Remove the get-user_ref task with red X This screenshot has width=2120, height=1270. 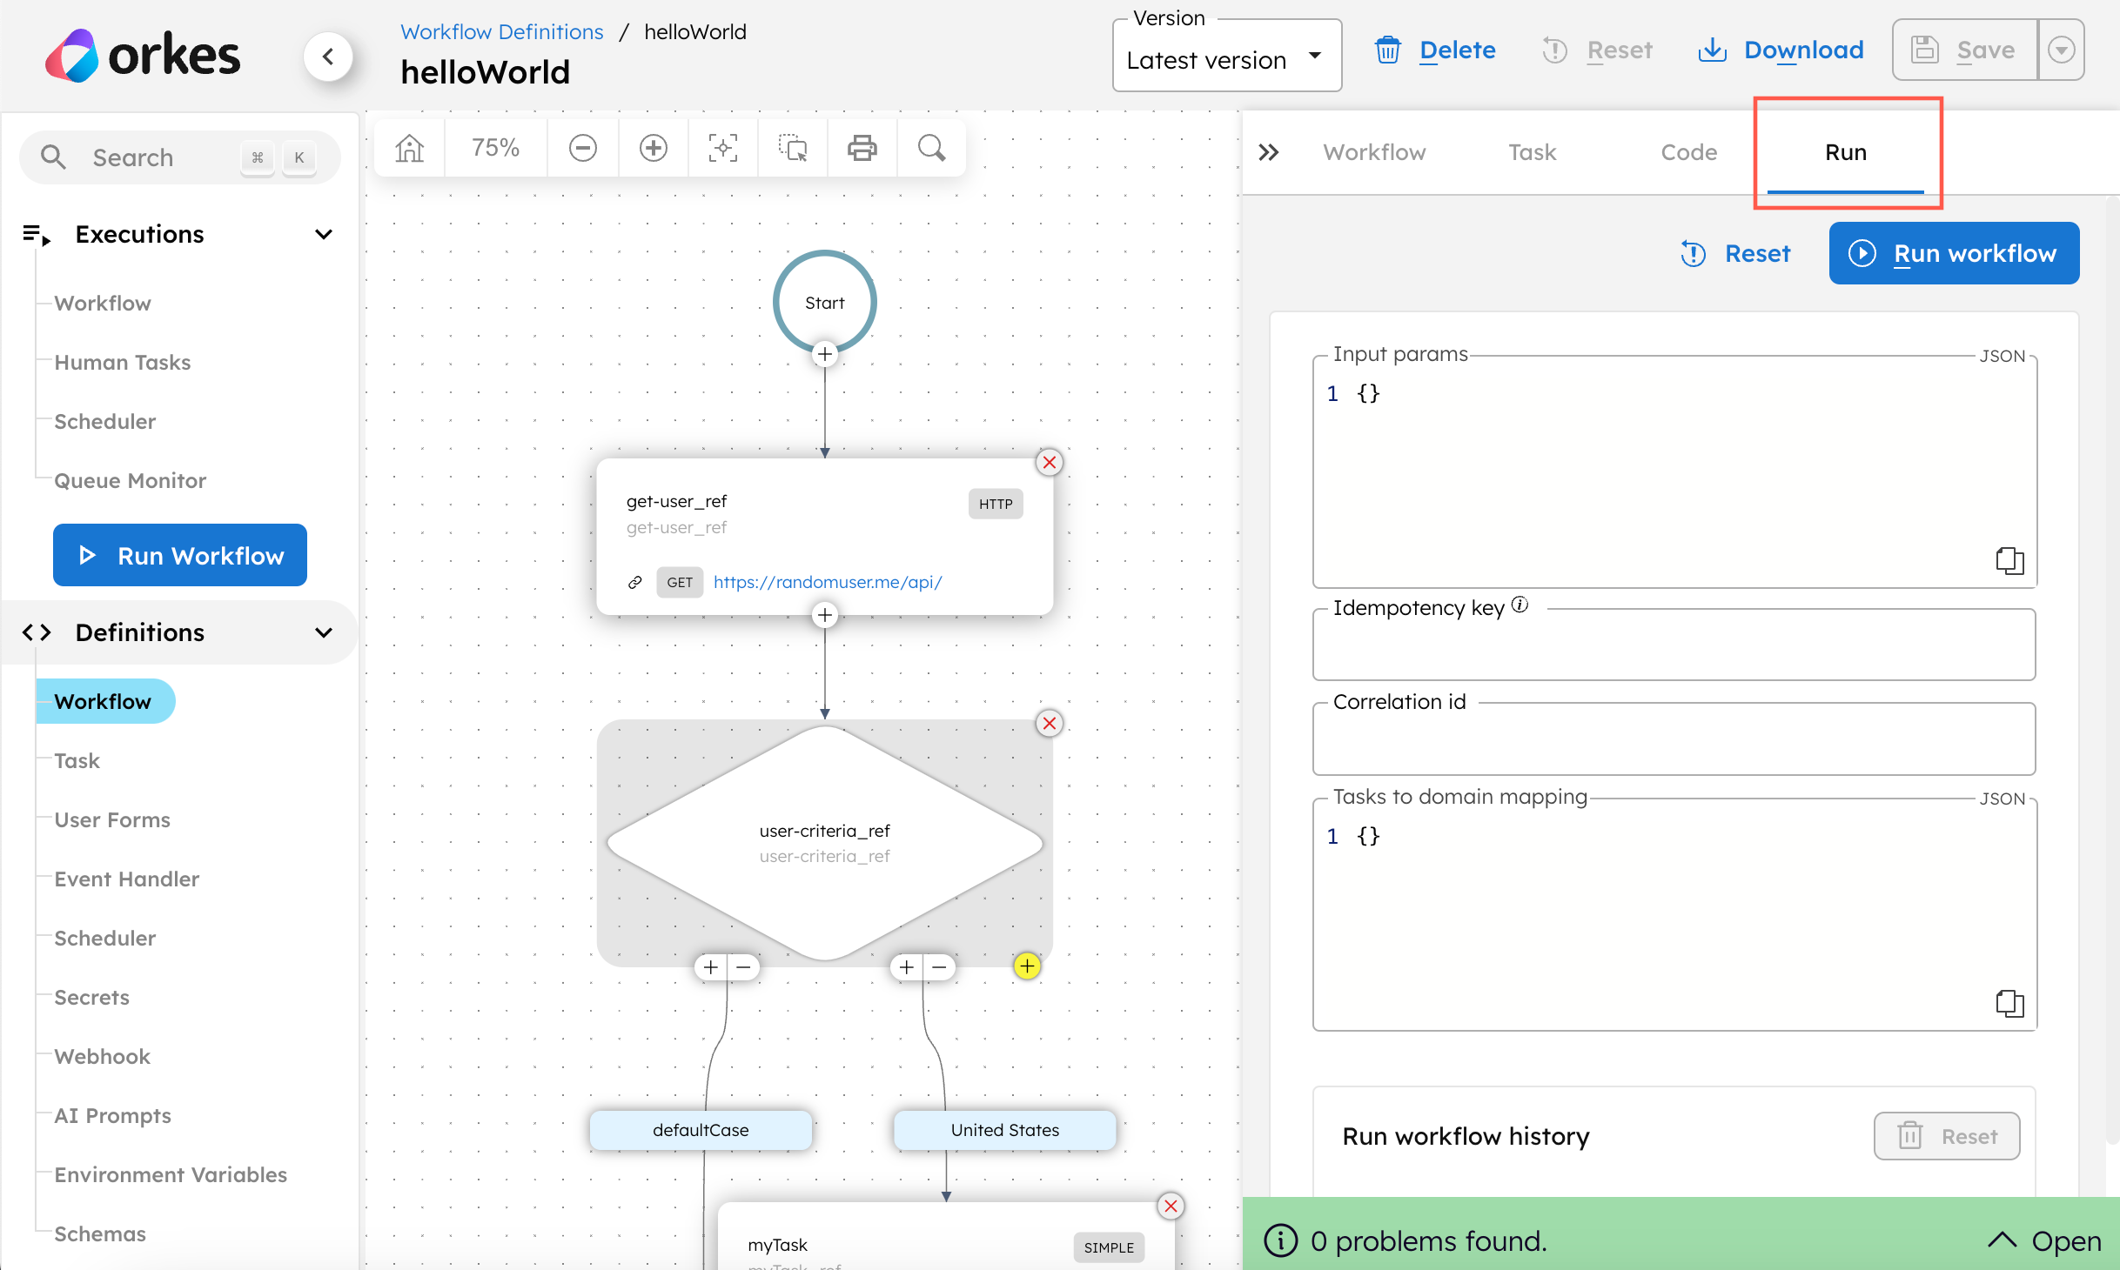point(1050,462)
